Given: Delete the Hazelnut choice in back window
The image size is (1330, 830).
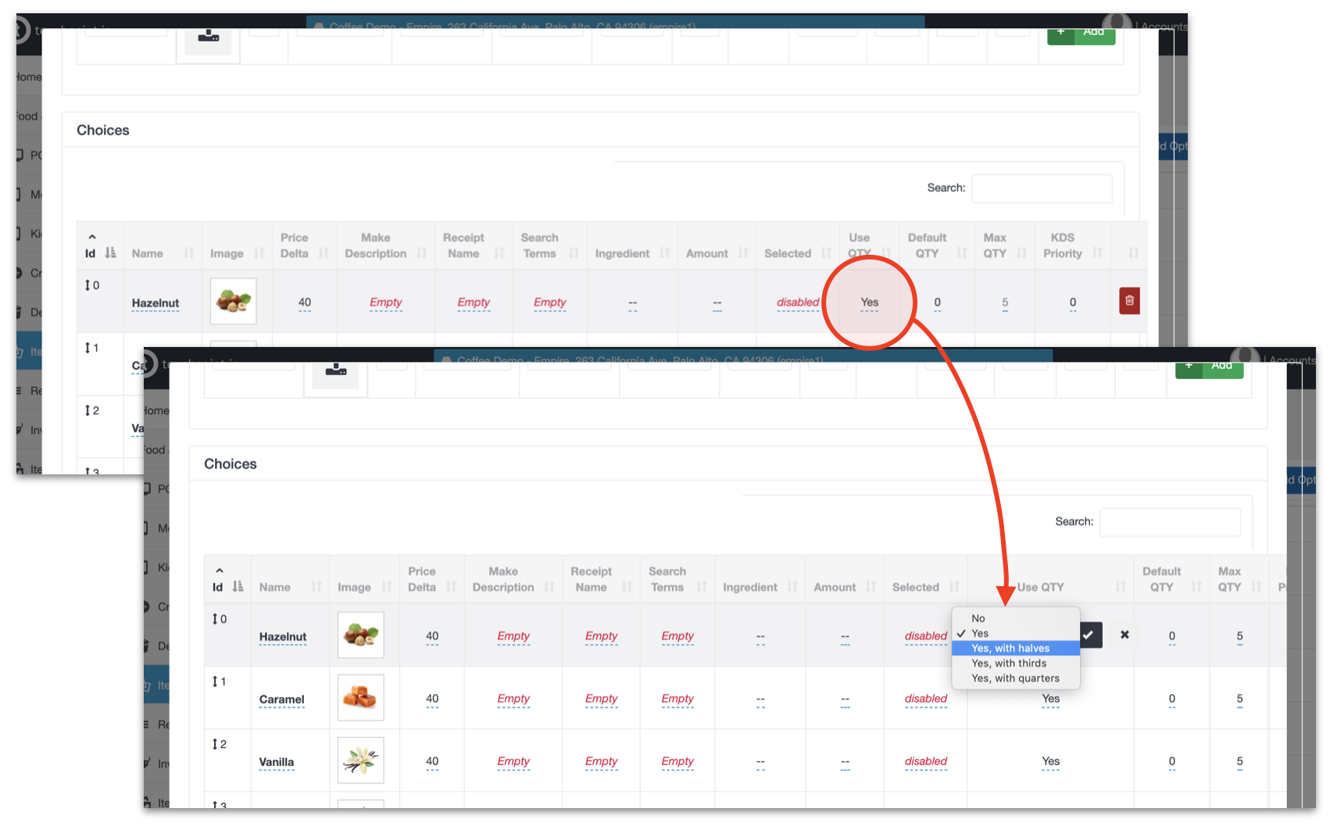Looking at the screenshot, I should [x=1129, y=301].
